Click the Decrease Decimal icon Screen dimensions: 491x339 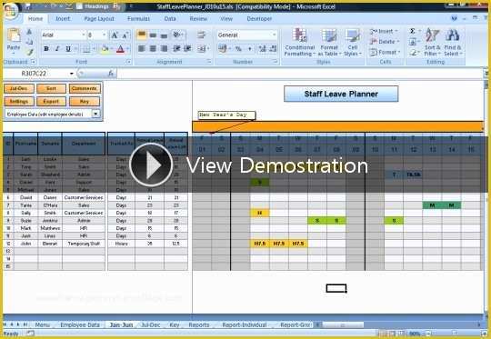273,48
